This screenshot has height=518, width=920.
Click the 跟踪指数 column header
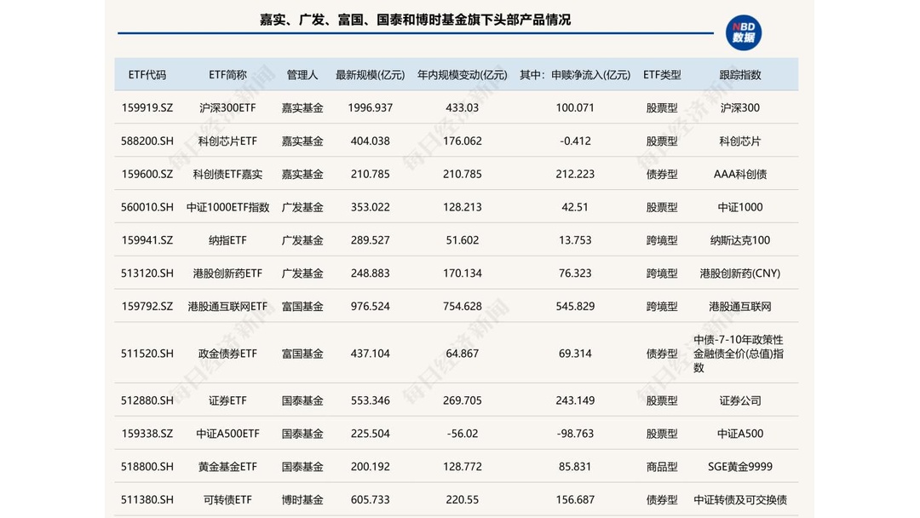(739, 74)
